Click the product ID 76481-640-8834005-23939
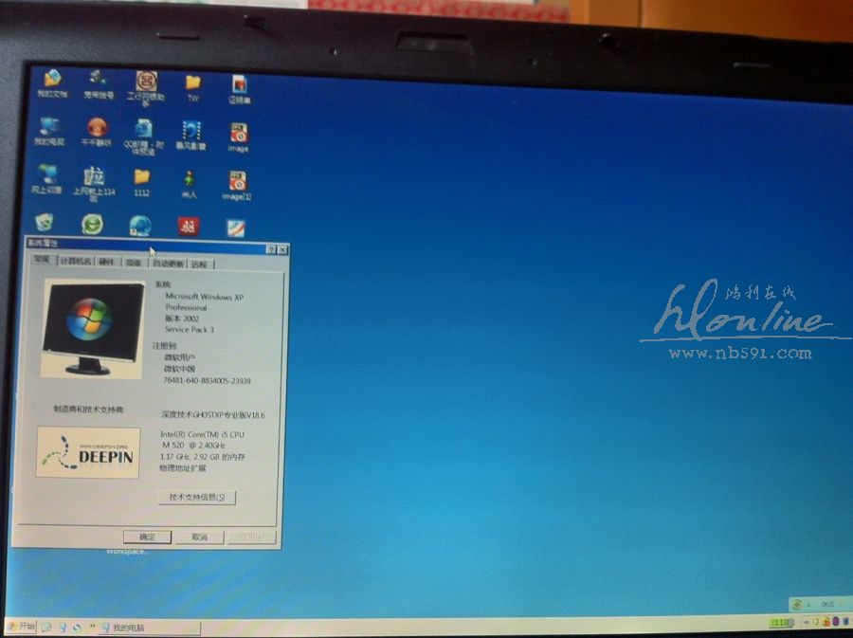Image resolution: width=853 pixels, height=638 pixels. (x=207, y=381)
